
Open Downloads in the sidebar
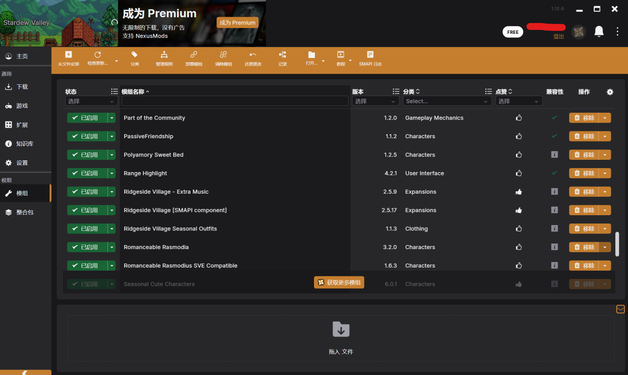[26, 87]
